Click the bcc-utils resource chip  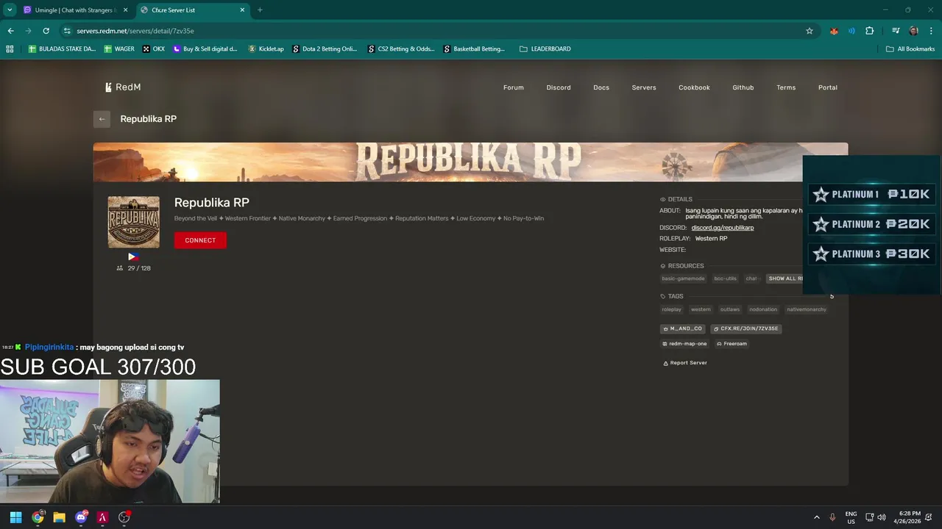click(x=725, y=278)
